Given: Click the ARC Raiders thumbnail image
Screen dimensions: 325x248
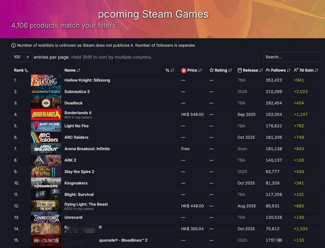Looking at the screenshot, I should tap(46, 138).
